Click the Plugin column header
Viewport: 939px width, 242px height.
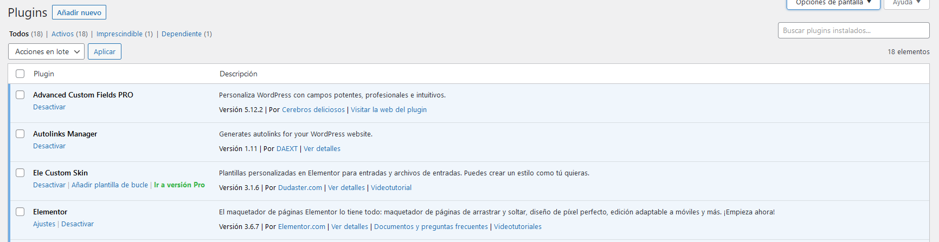tap(44, 74)
